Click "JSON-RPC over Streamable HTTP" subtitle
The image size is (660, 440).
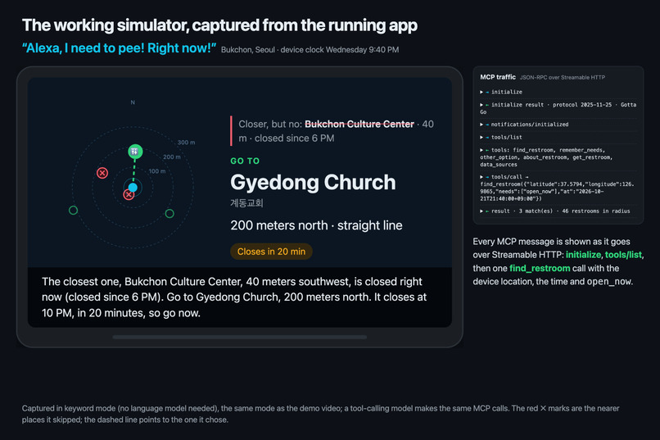[563, 78]
